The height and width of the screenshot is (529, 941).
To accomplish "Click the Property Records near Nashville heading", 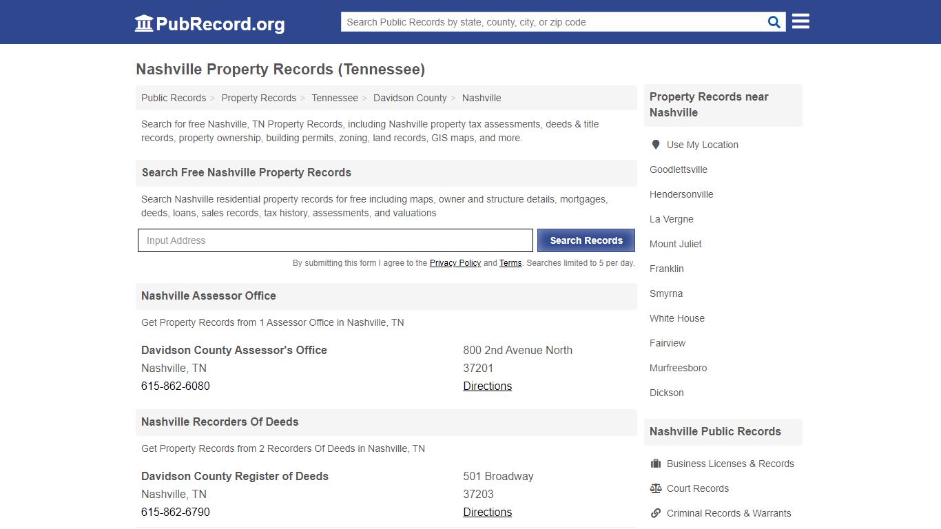I will tap(723, 105).
